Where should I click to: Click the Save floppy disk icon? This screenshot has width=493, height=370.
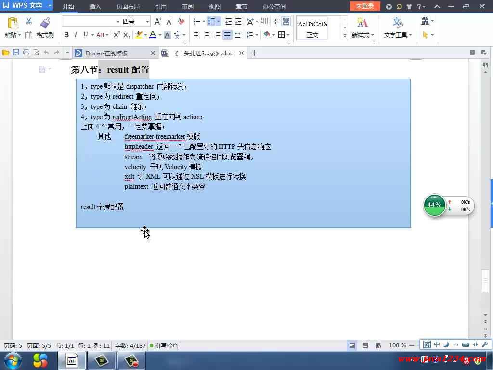point(16,53)
